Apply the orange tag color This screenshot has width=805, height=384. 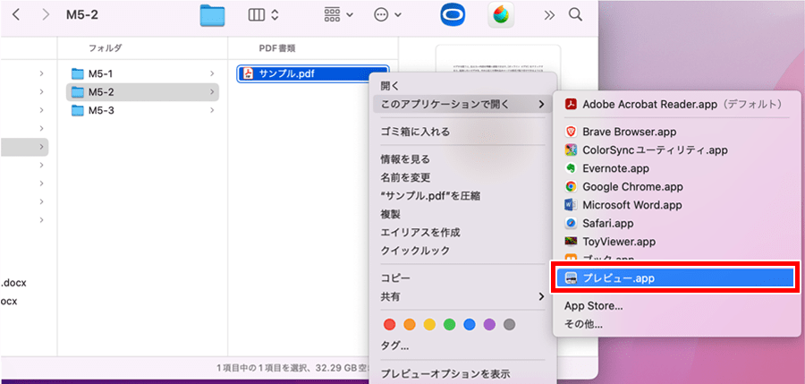tap(410, 324)
